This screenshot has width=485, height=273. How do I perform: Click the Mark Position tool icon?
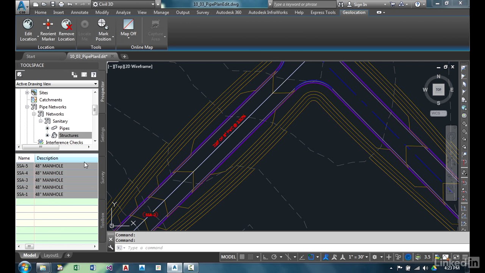click(x=102, y=25)
